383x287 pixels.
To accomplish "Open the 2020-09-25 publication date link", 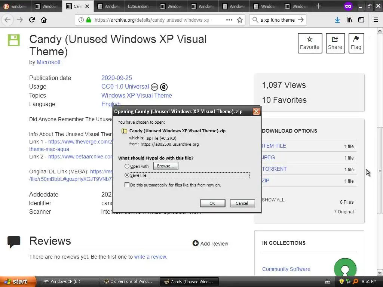I will point(117,78).
